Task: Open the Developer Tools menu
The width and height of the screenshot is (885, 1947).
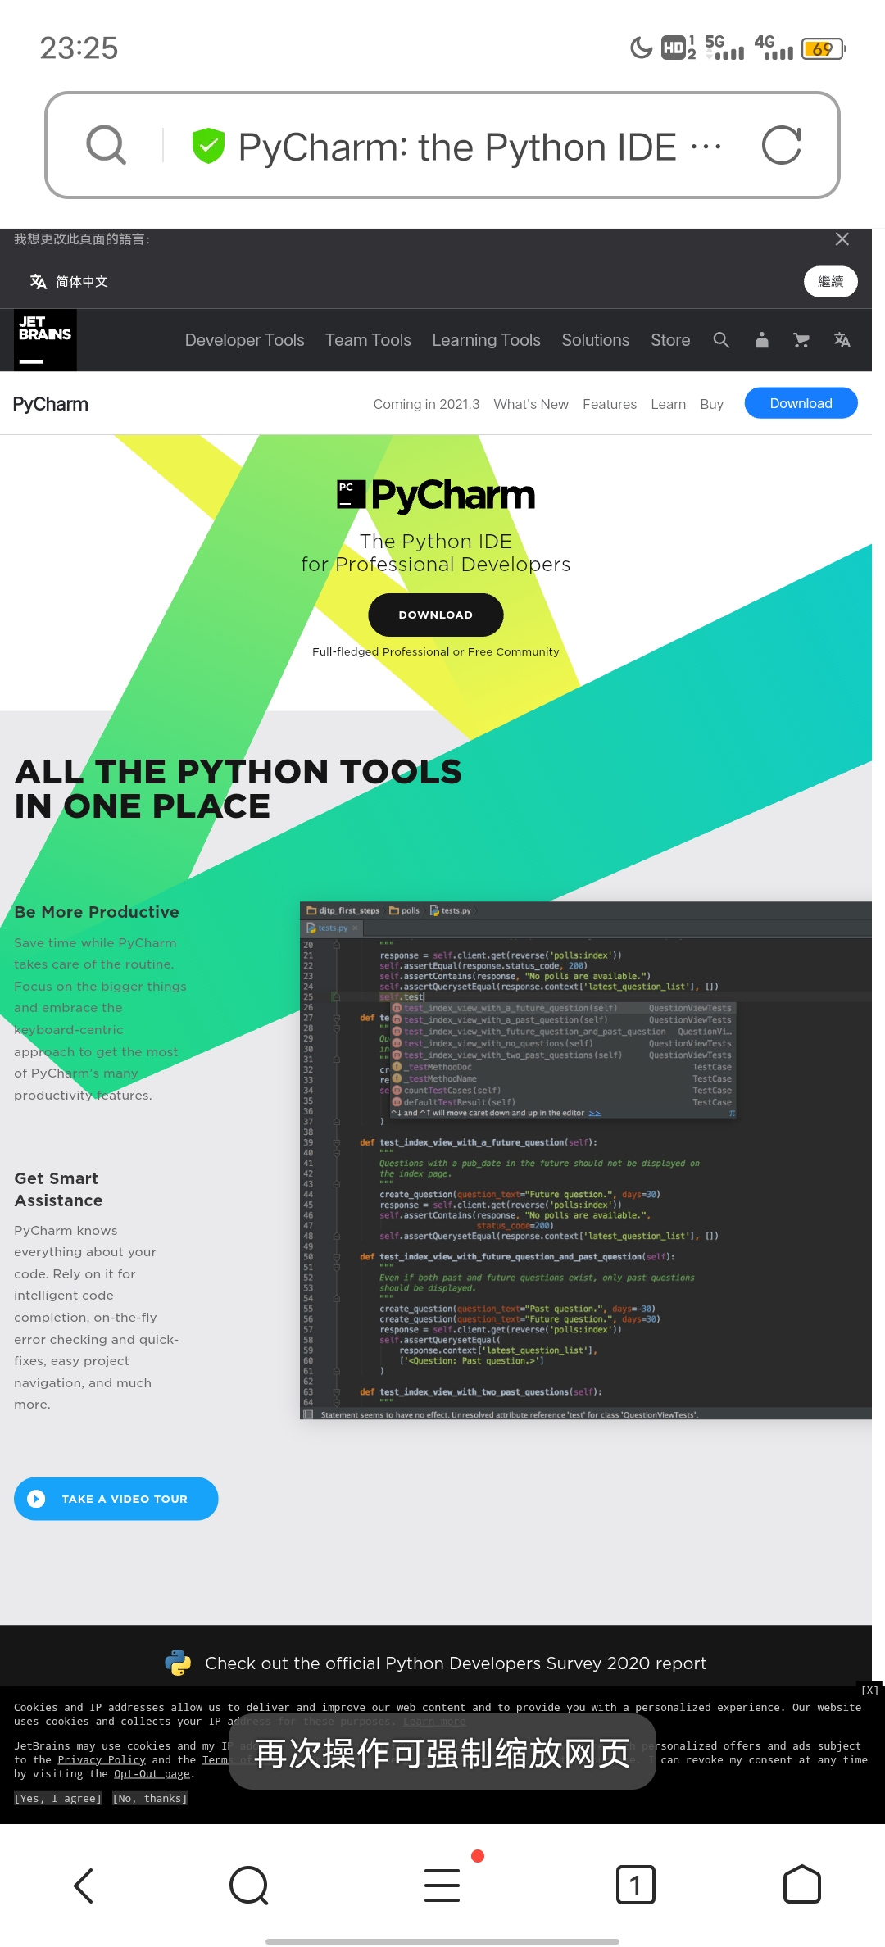Action: [x=244, y=340]
